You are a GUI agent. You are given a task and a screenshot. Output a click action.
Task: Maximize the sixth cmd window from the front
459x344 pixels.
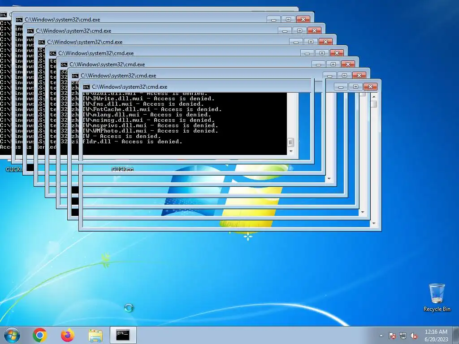click(299, 31)
